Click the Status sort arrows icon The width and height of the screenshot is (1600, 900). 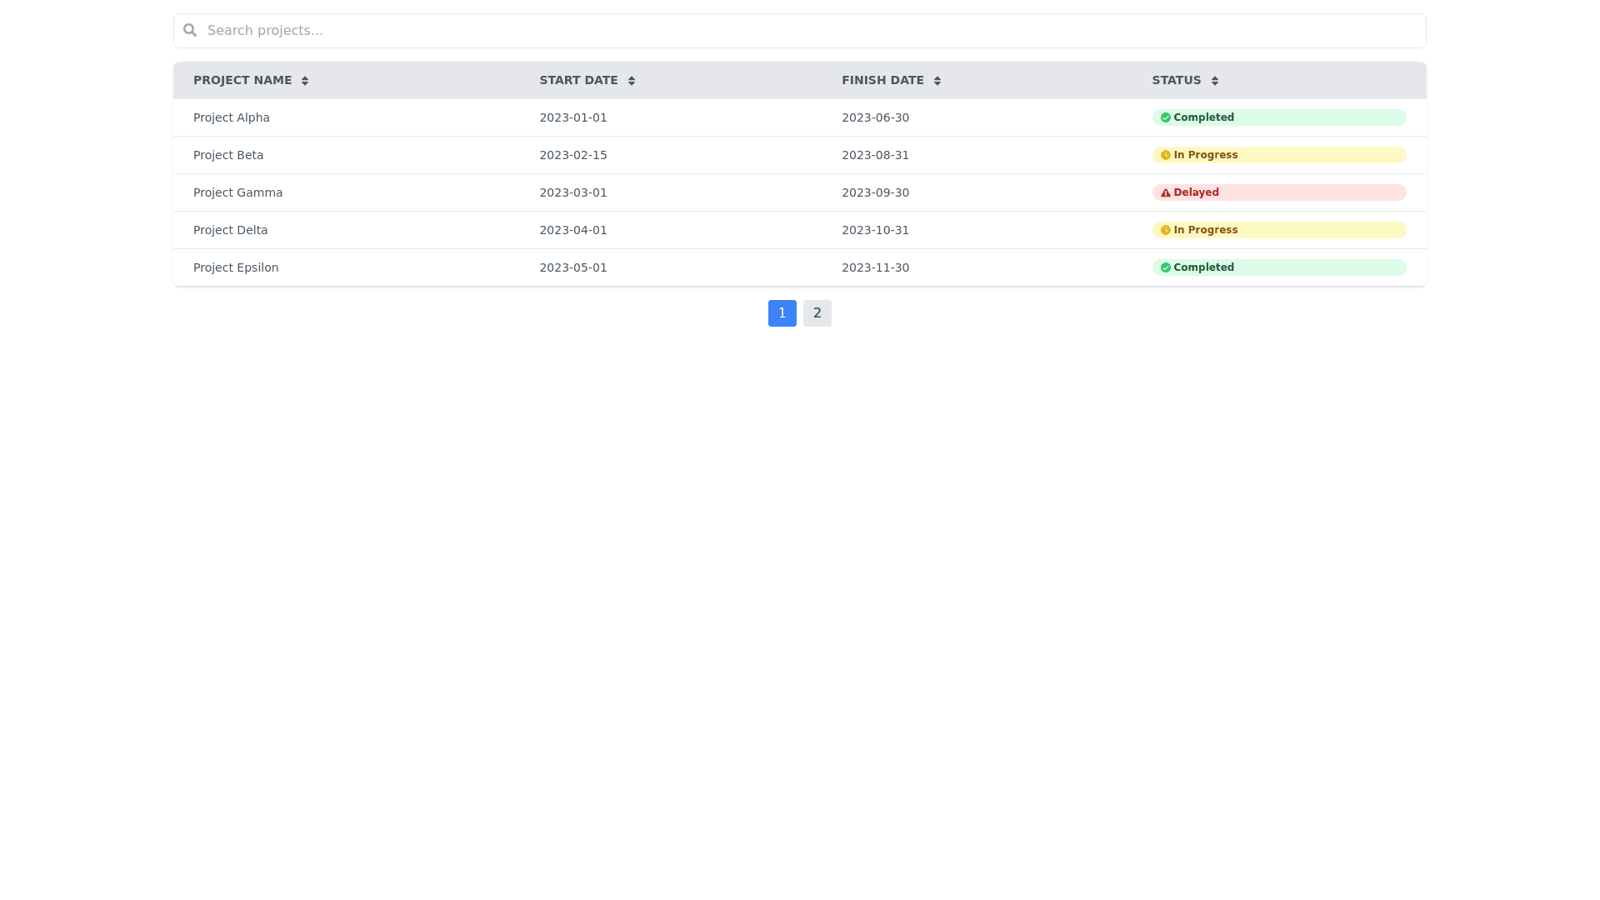pyautogui.click(x=1215, y=81)
